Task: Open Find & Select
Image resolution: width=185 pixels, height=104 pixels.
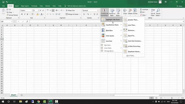Action: click(x=158, y=12)
